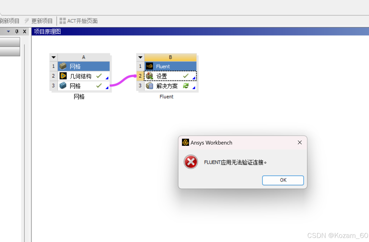Click the red error icon in dialog

point(191,162)
